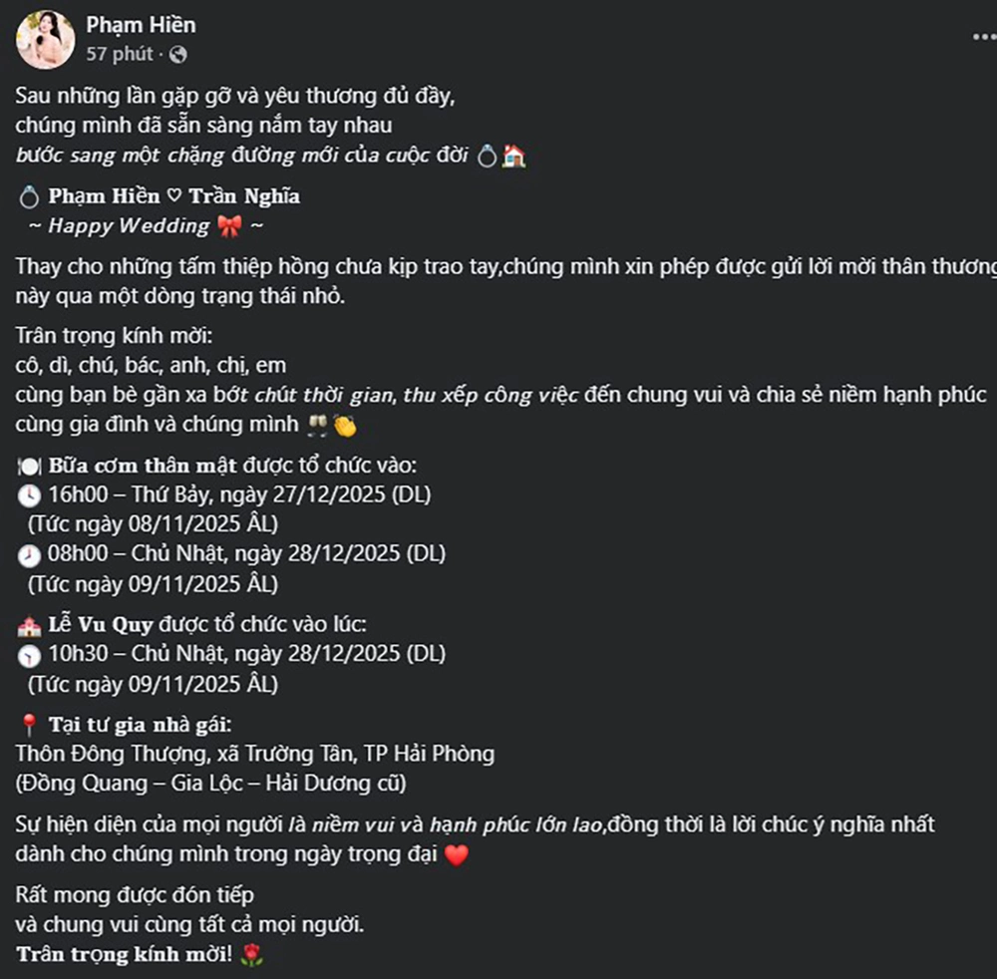Click the Phạm Hiền author name
Image resolution: width=997 pixels, height=979 pixels.
[x=141, y=25]
